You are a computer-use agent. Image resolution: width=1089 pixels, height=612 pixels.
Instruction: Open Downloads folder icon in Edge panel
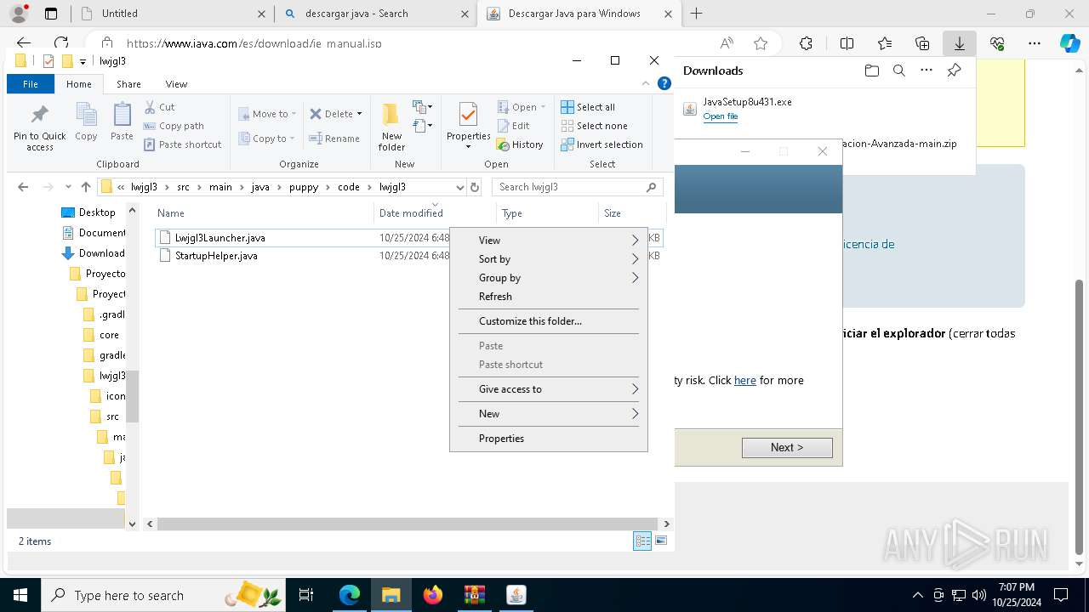pos(871,71)
